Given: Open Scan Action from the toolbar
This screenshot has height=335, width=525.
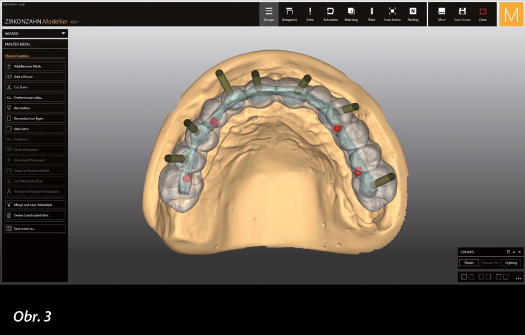Looking at the screenshot, I should pyautogui.click(x=392, y=14).
